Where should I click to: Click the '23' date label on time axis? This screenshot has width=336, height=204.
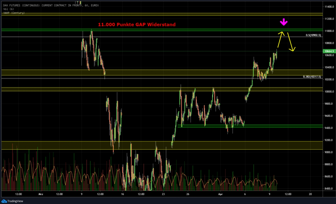[x=163, y=194]
